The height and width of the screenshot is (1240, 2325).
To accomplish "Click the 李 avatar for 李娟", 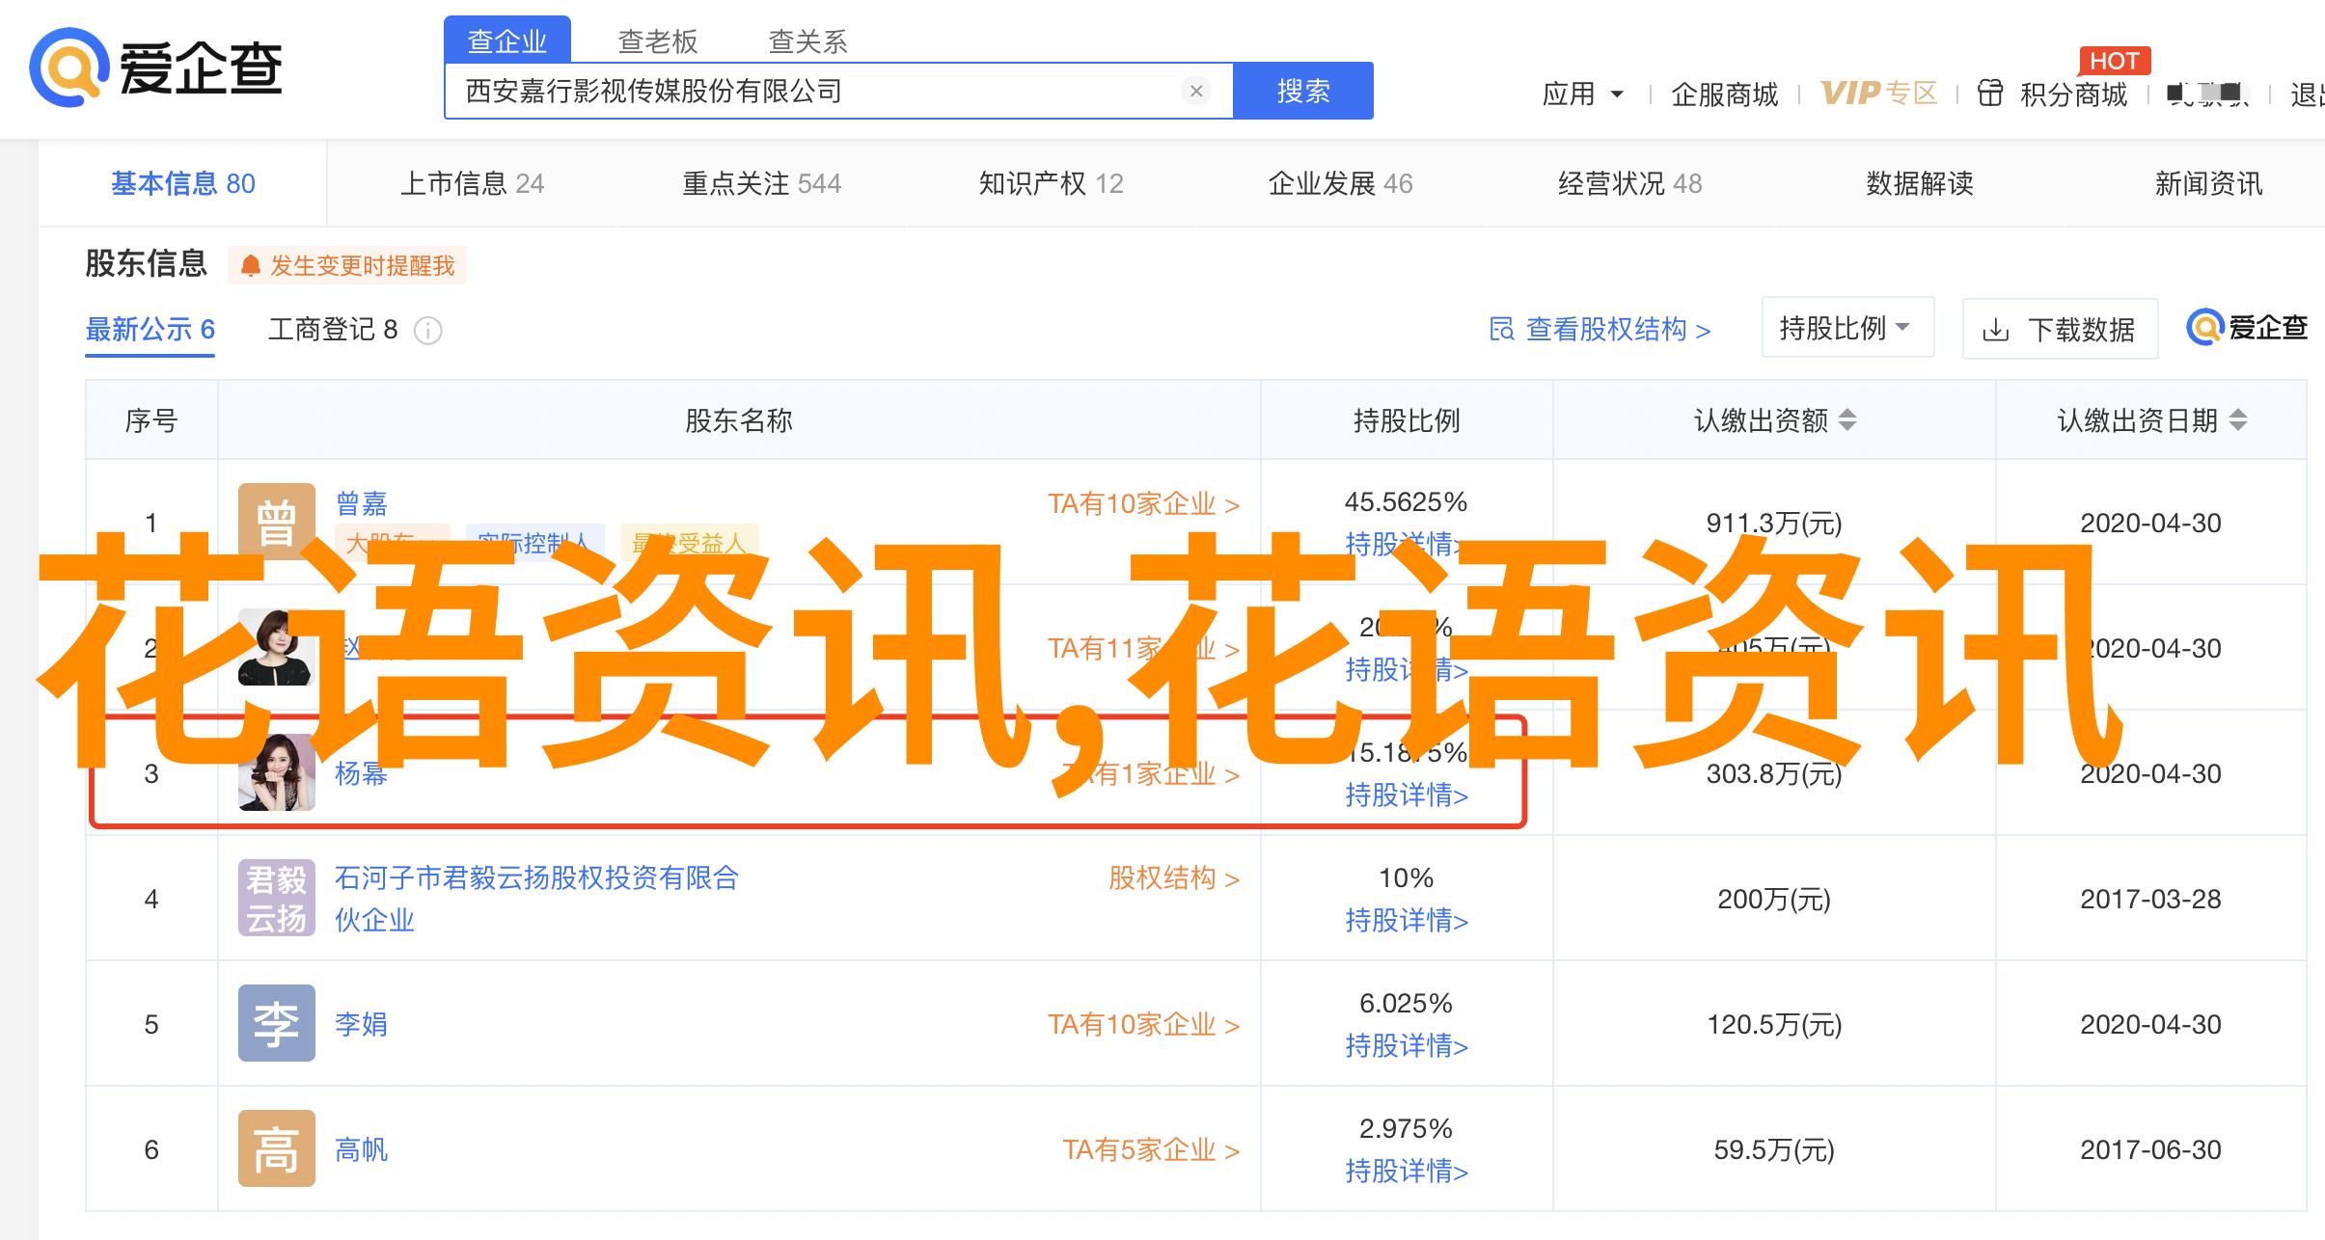I will coord(277,1023).
